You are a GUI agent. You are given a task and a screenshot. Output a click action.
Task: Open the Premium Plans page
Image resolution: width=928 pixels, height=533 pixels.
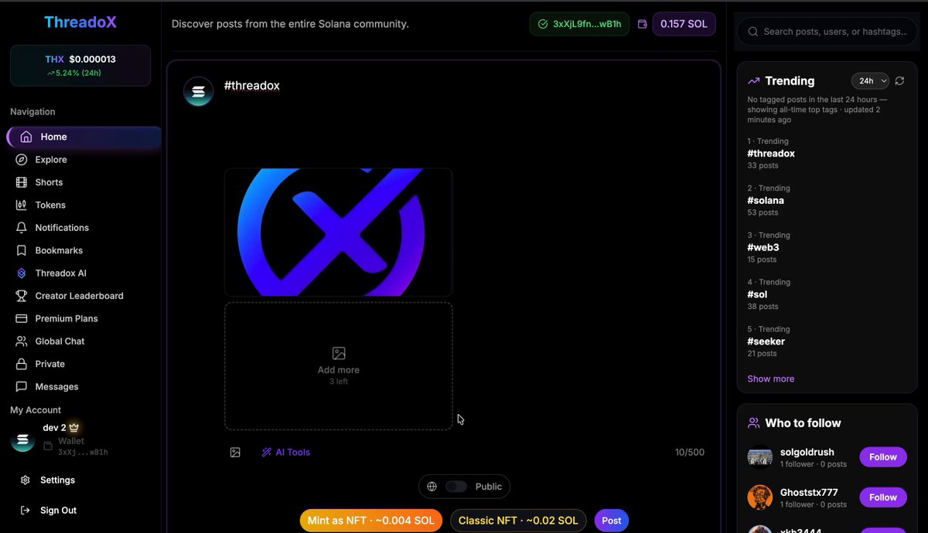(x=67, y=318)
